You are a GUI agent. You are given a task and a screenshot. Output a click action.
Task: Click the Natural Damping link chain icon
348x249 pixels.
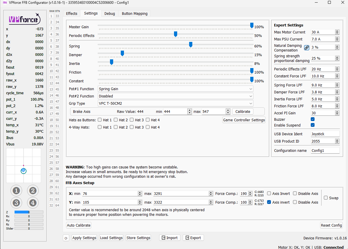click(x=307, y=48)
